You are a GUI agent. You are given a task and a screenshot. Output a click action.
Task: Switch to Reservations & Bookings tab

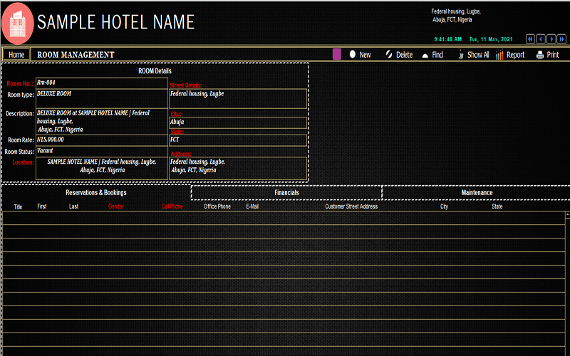pos(96,192)
